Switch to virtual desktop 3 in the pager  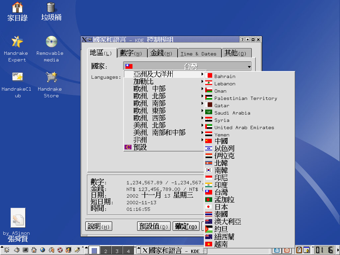click(117, 251)
